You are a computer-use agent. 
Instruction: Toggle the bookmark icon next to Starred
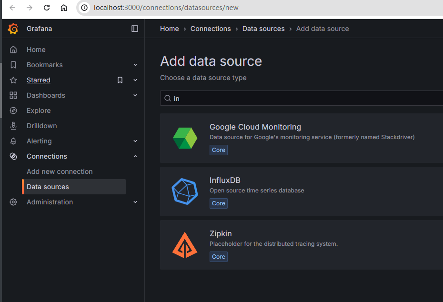point(120,80)
